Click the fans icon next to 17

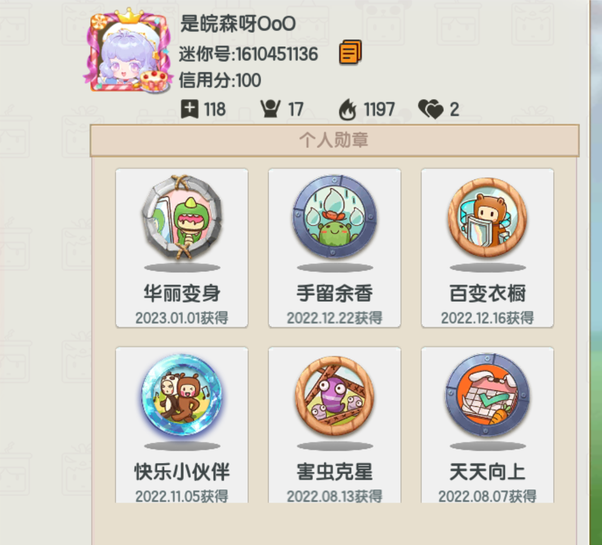point(271,109)
